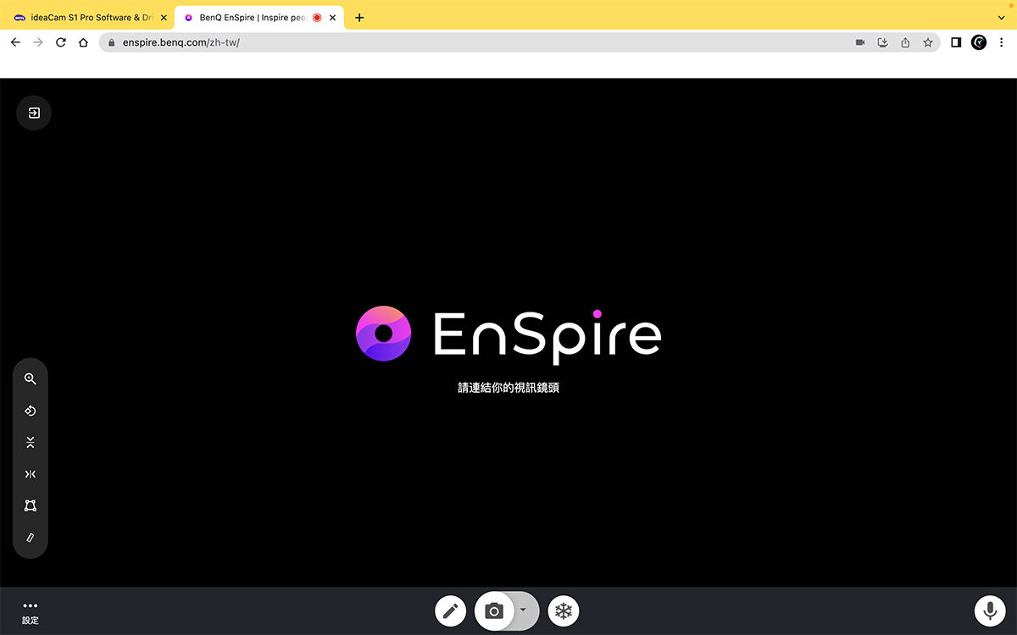Close the BenQ EnSpire tab
This screenshot has width=1017, height=635.
[333, 18]
